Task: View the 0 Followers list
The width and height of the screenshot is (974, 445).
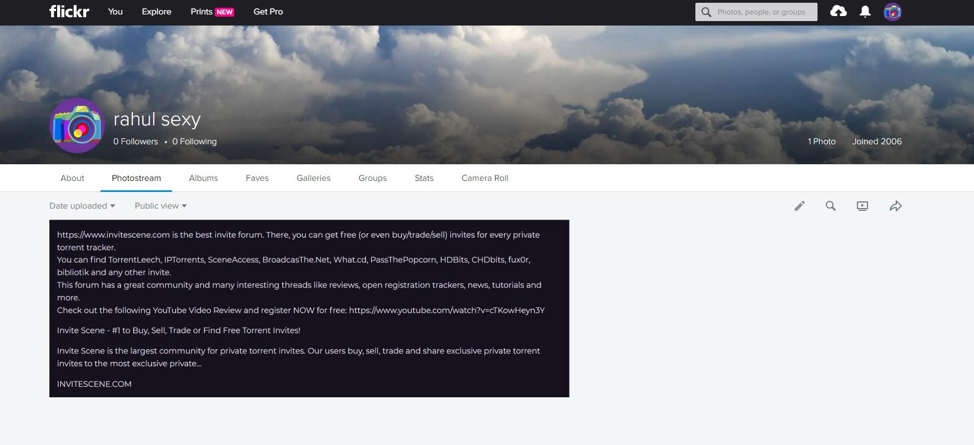Action: (135, 141)
